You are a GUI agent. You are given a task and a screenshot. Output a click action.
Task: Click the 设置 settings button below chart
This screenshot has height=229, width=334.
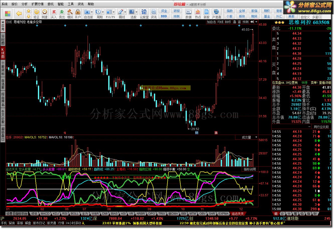point(10,214)
